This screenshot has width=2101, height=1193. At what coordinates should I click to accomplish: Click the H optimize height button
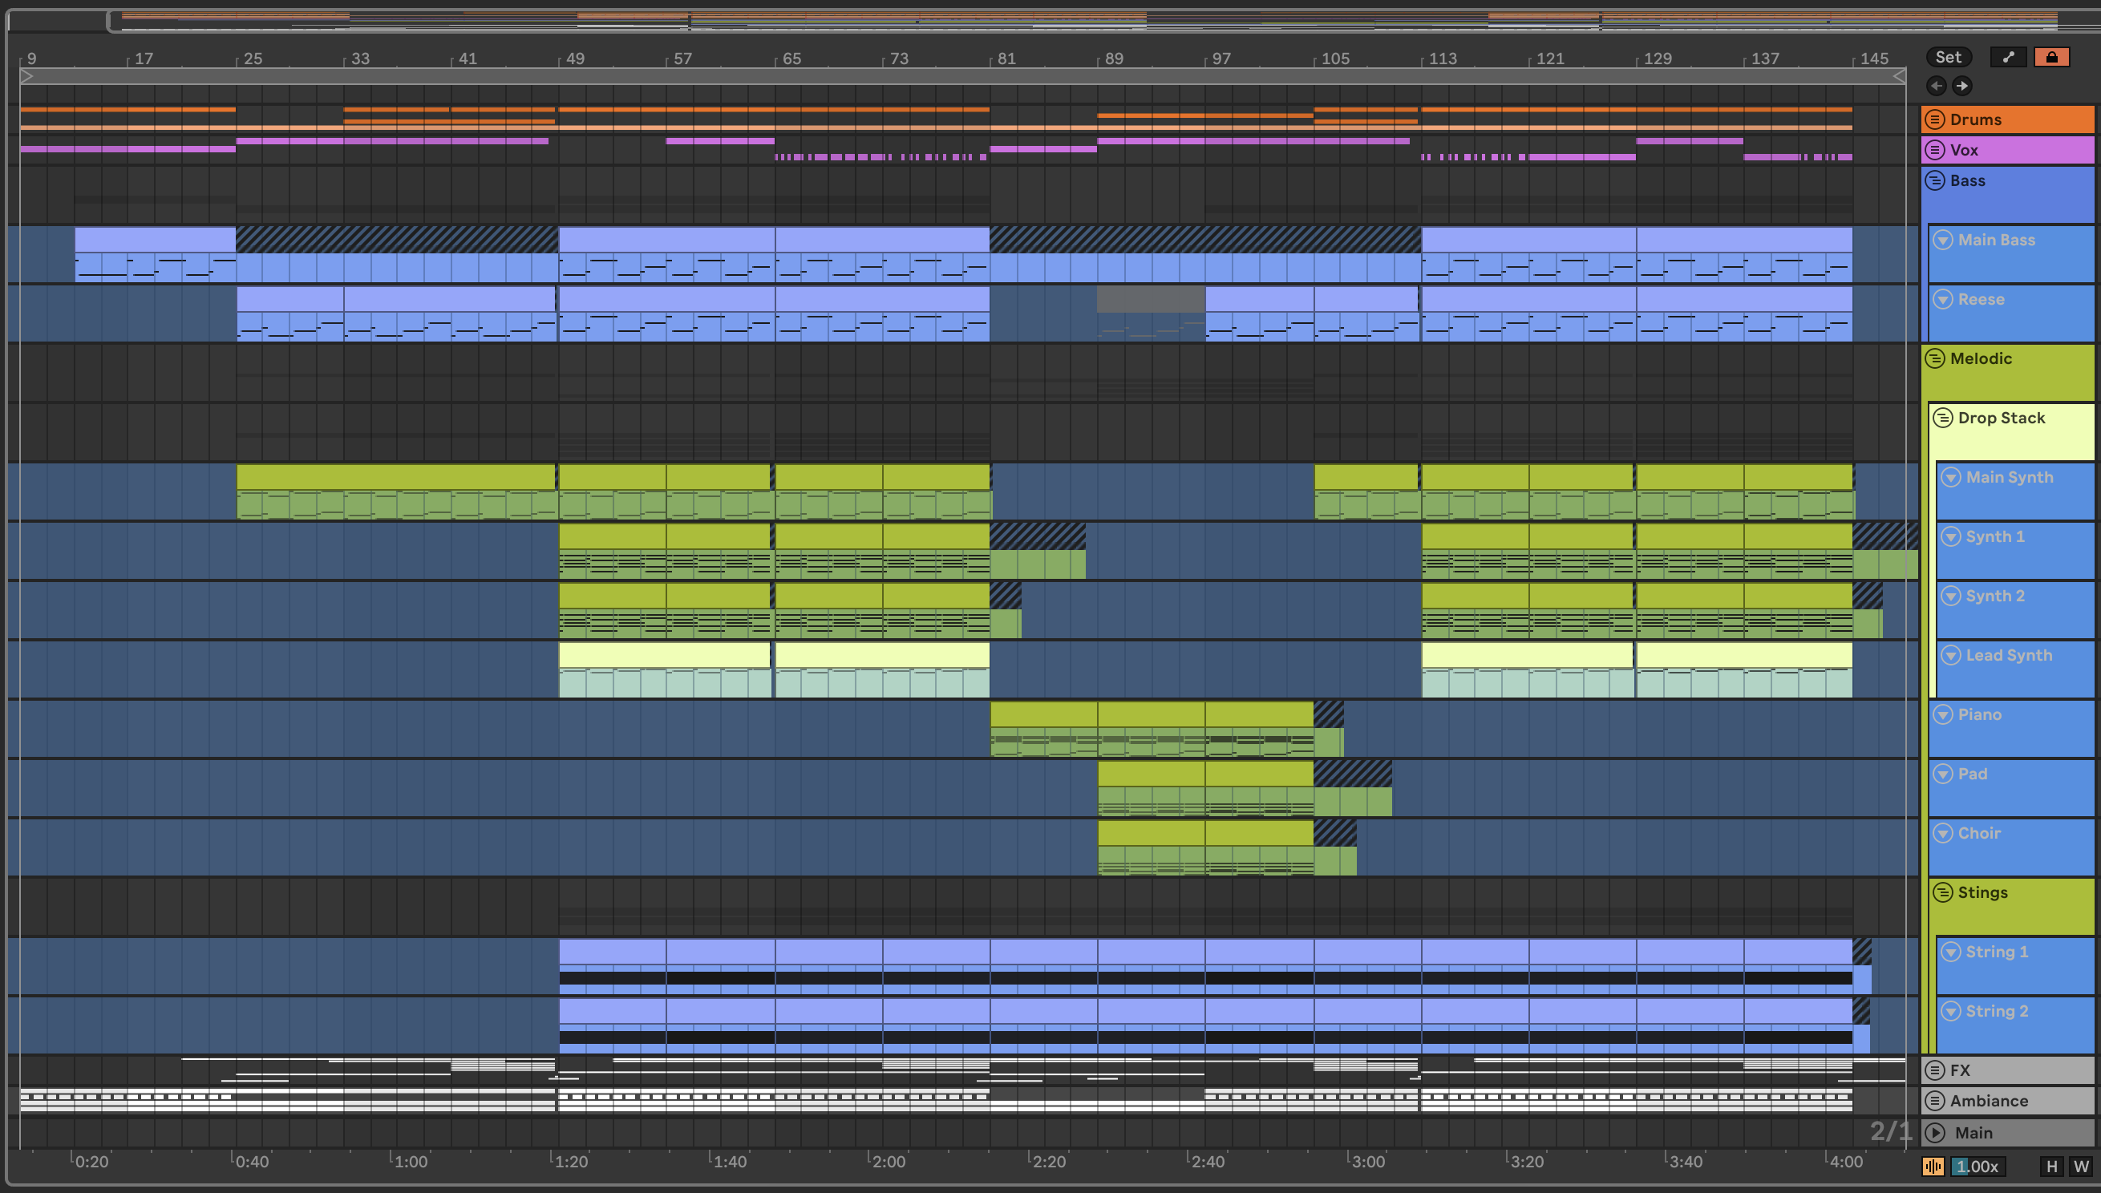2052,1166
